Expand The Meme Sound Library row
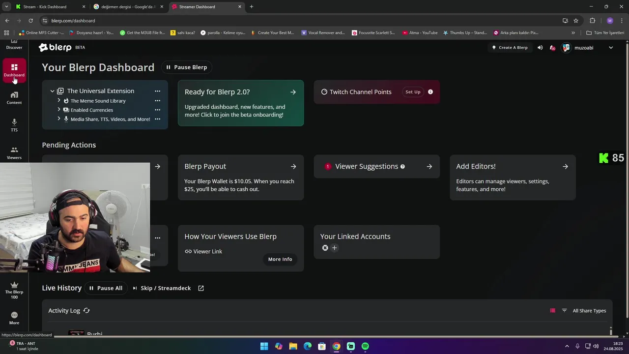 coord(59,101)
